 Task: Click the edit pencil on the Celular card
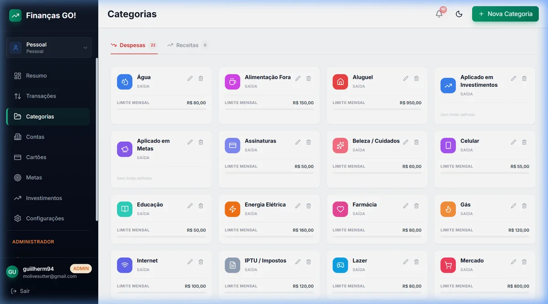pos(513,142)
